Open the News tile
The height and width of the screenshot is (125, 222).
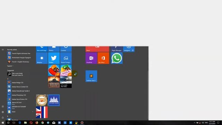[97, 49]
